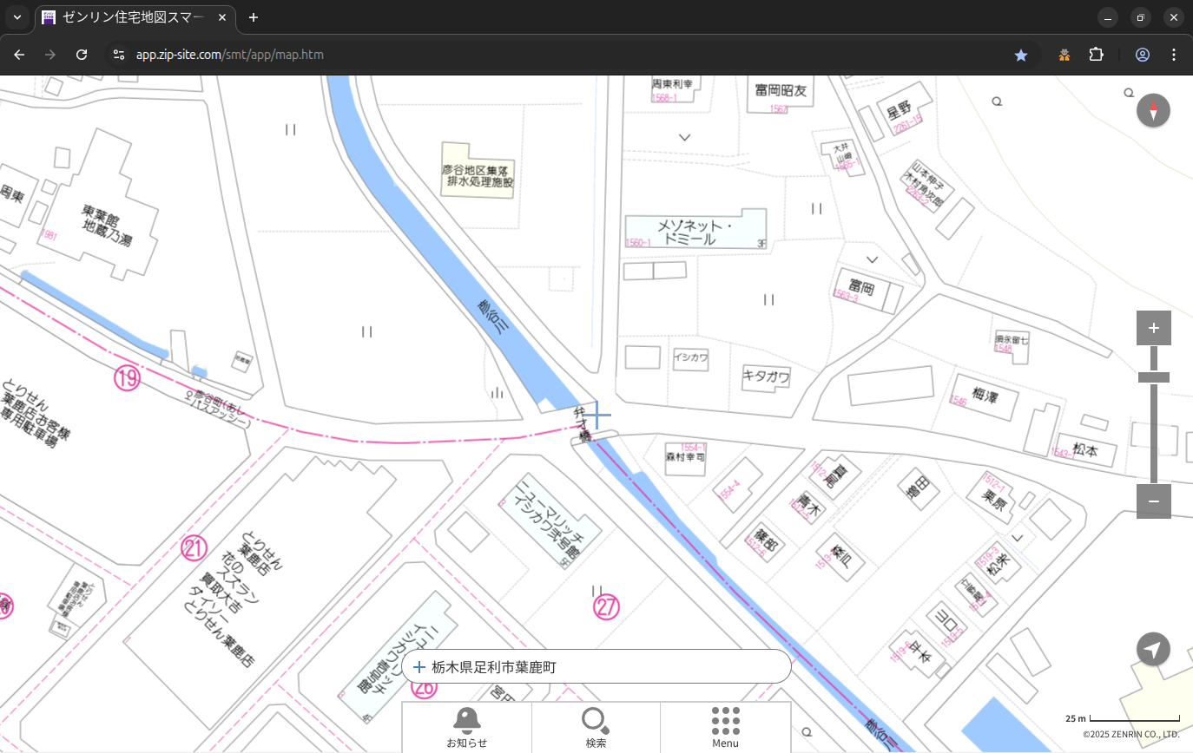Click the zoom level slider handle
1193x753 pixels.
coord(1153,377)
